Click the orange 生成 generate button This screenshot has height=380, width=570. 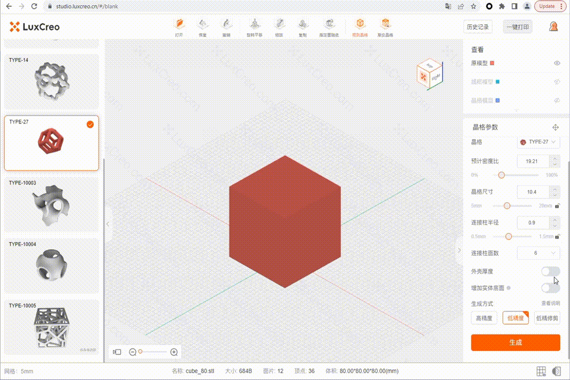point(516,343)
